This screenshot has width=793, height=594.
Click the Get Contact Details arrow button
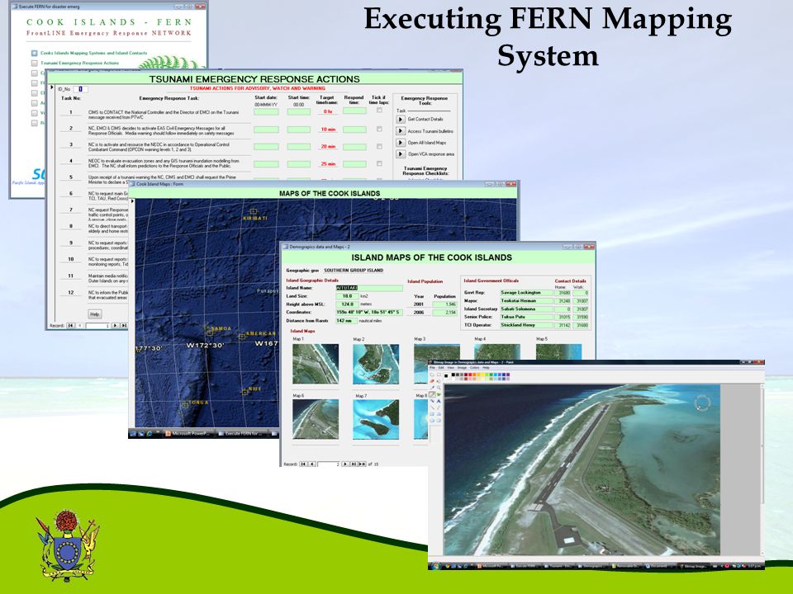pyautogui.click(x=400, y=119)
